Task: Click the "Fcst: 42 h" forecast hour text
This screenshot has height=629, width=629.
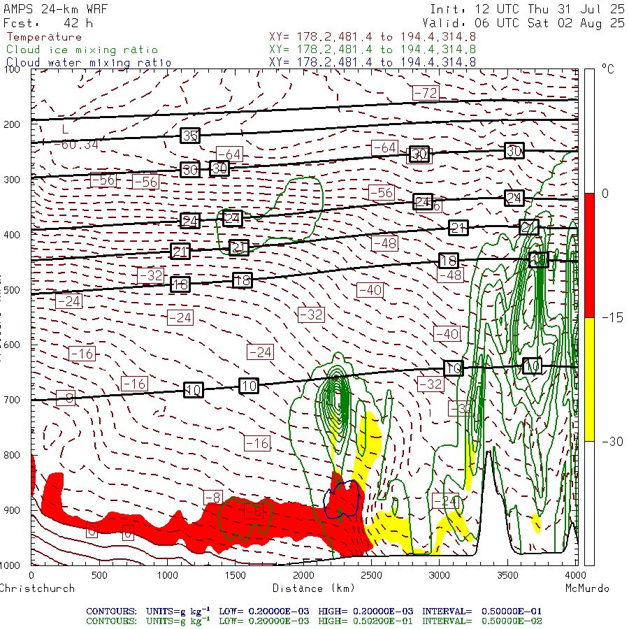Action: point(48,23)
